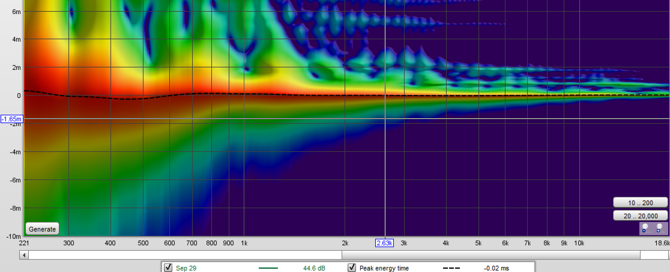Click the Sep 29 green line swatch
This screenshot has width=670, height=272.
[268, 268]
